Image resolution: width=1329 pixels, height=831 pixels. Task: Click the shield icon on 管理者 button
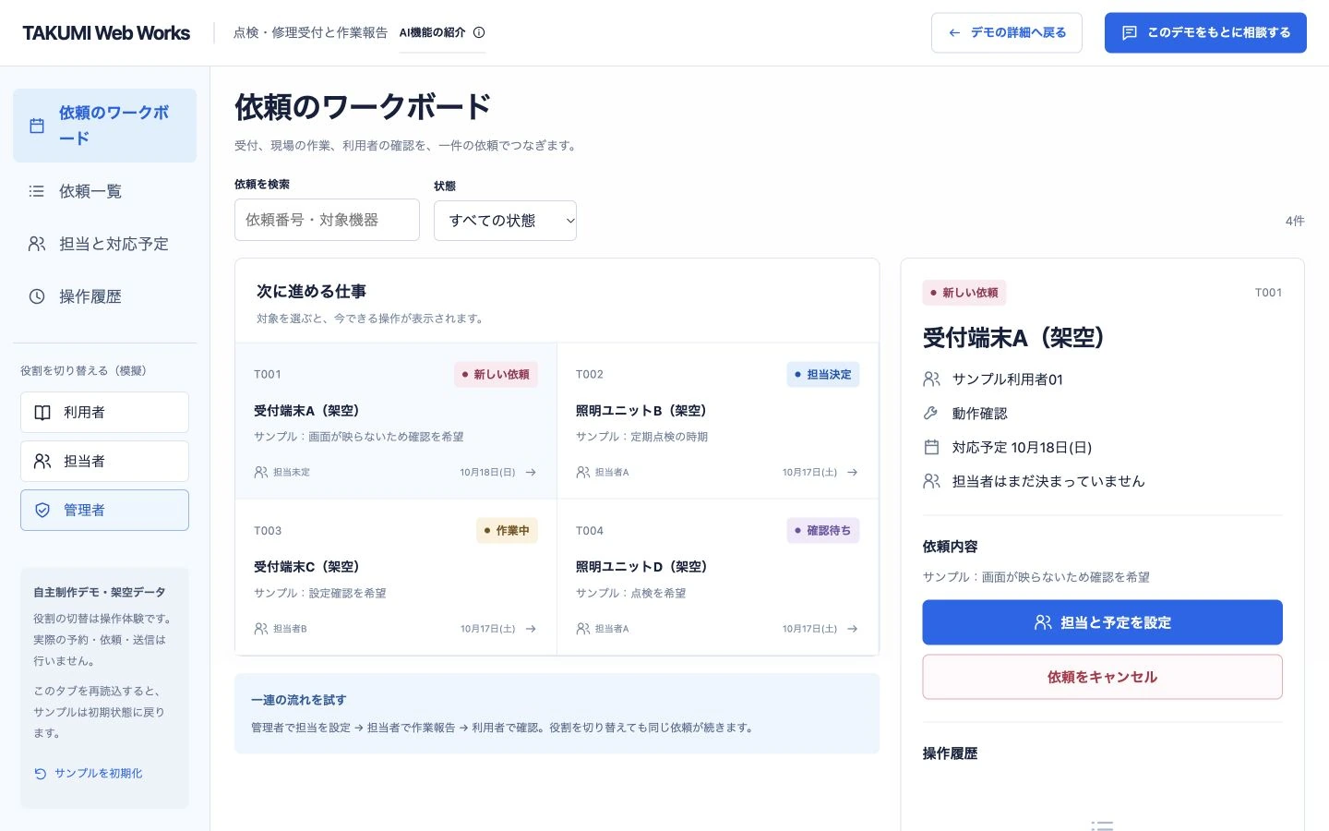(42, 510)
